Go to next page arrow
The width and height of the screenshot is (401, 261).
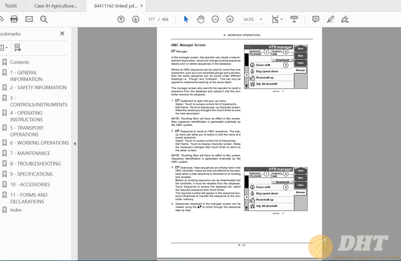(136, 19)
